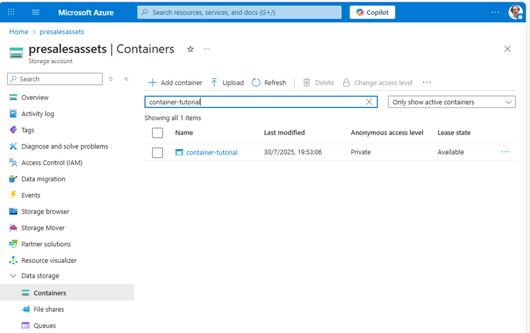The height and width of the screenshot is (333, 530).
Task: Go to Home breadcrumb
Action: pyautogui.click(x=18, y=31)
